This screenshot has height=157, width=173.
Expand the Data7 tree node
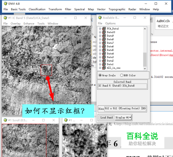click(100, 43)
